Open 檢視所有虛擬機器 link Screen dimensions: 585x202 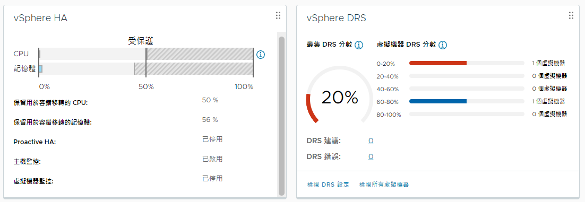(x=384, y=185)
